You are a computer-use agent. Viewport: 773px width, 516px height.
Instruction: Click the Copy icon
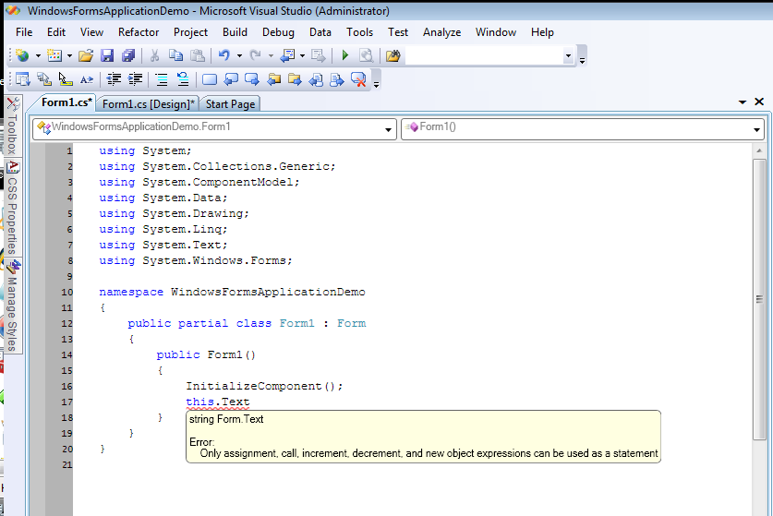176,55
